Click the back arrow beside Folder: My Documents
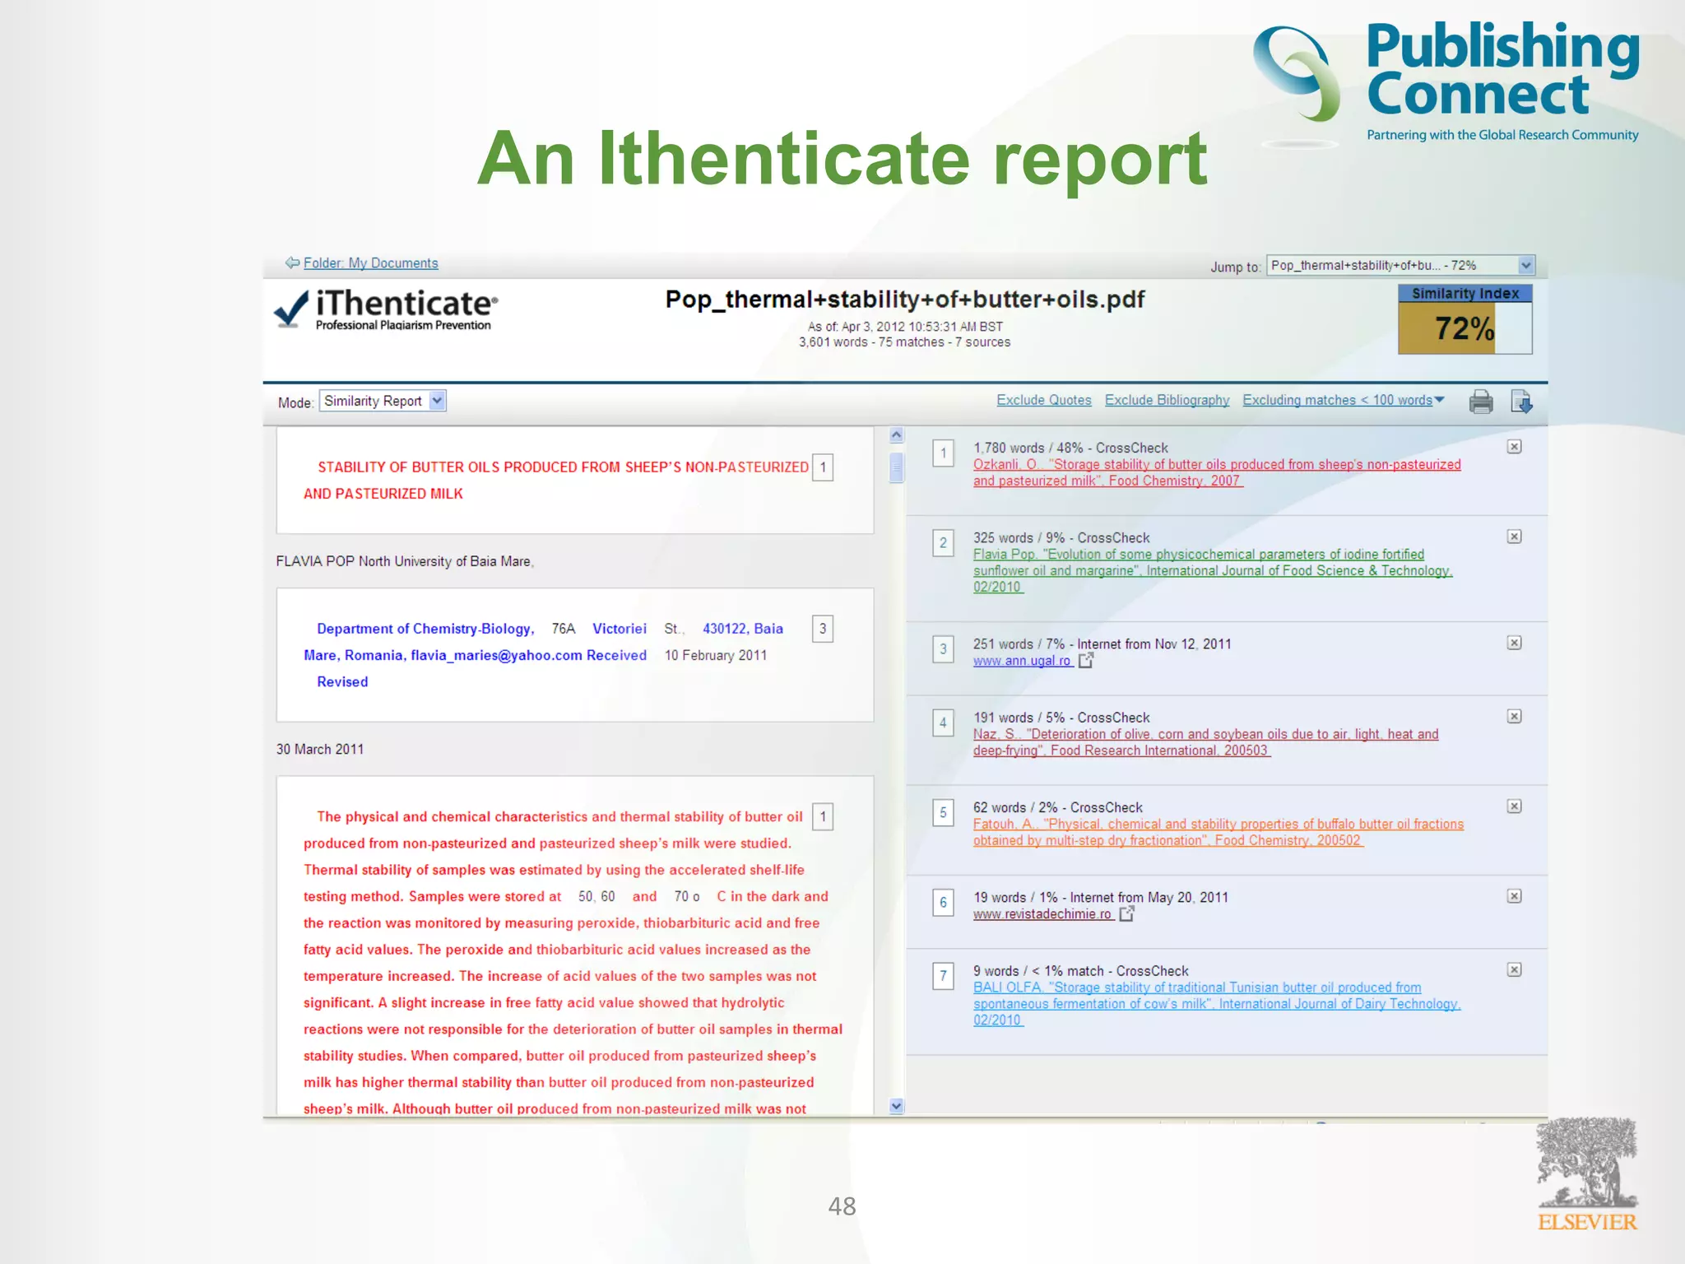 [x=292, y=263]
